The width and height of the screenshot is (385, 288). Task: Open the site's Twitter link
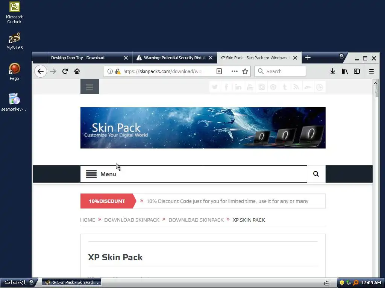tap(215, 87)
